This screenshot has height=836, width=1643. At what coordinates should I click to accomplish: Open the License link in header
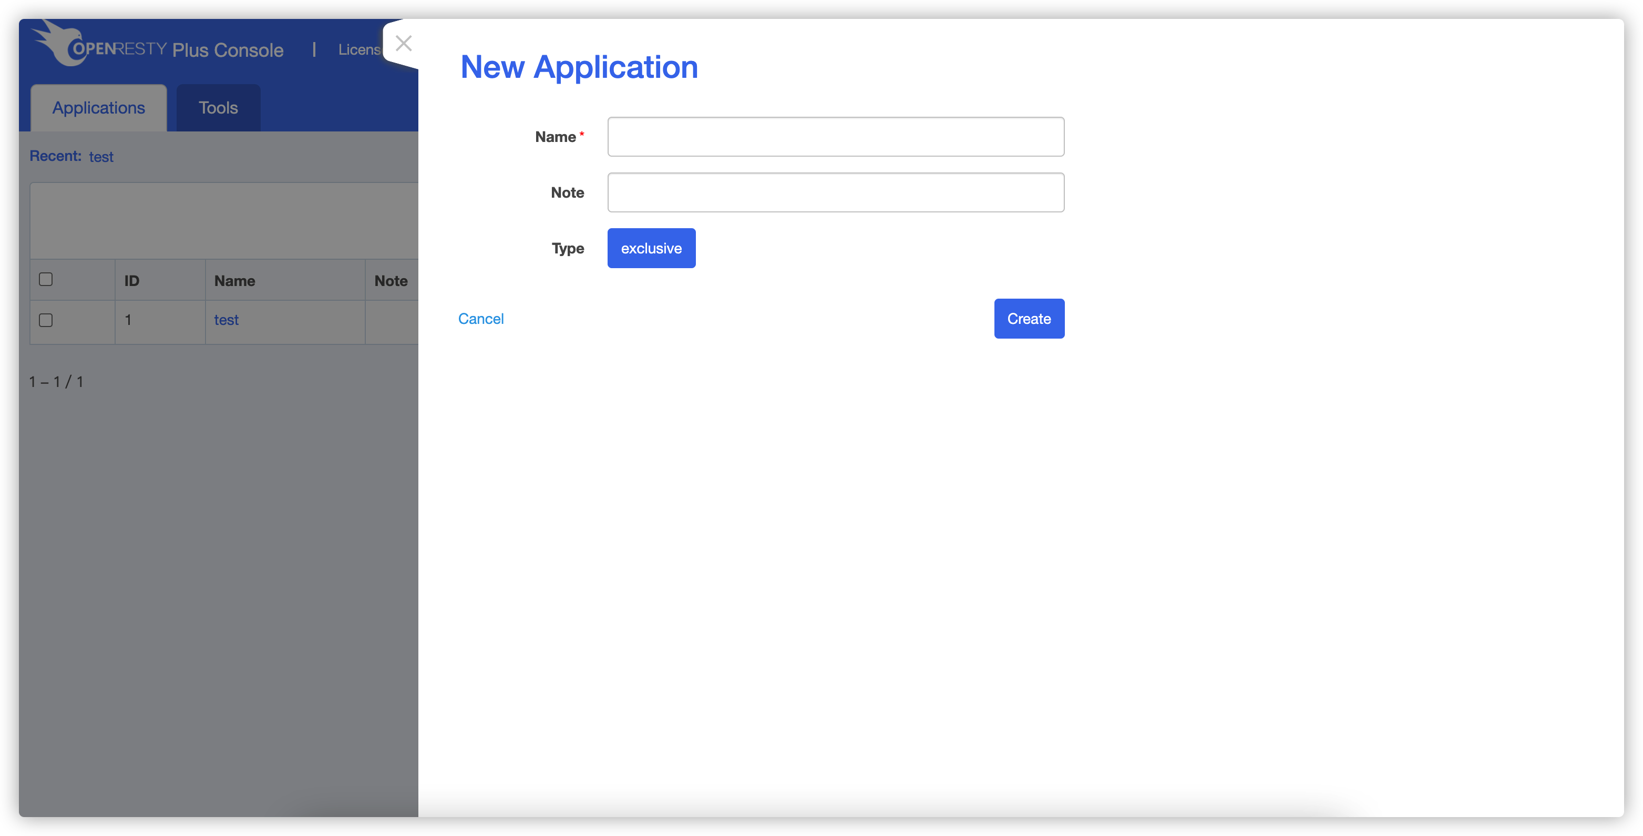tap(359, 49)
